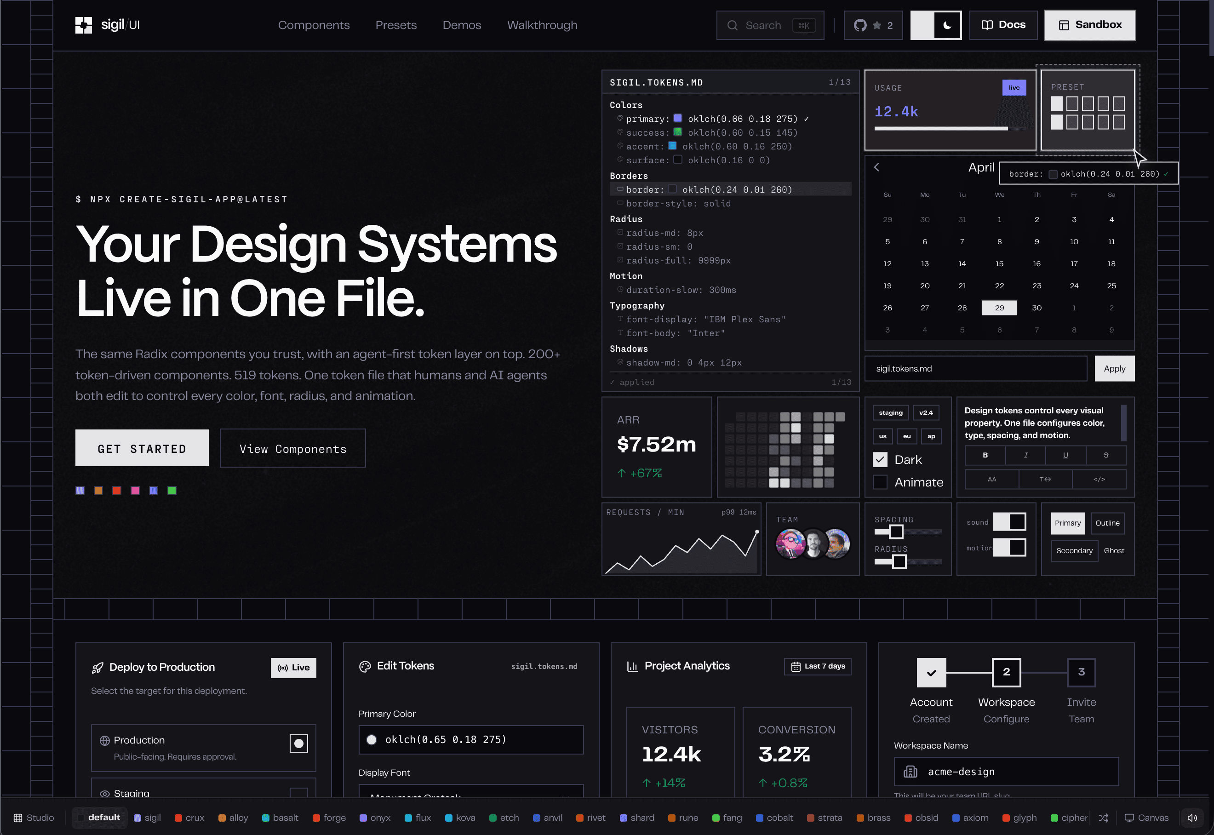The height and width of the screenshot is (835, 1214).
Task: Click the Get Started button
Action: pyautogui.click(x=142, y=448)
